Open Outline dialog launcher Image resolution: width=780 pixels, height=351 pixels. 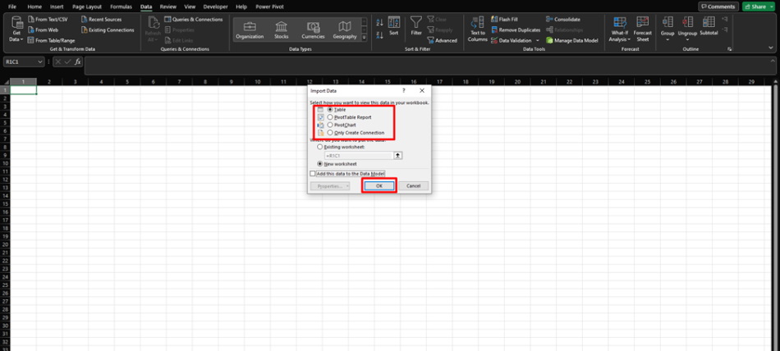(x=730, y=49)
